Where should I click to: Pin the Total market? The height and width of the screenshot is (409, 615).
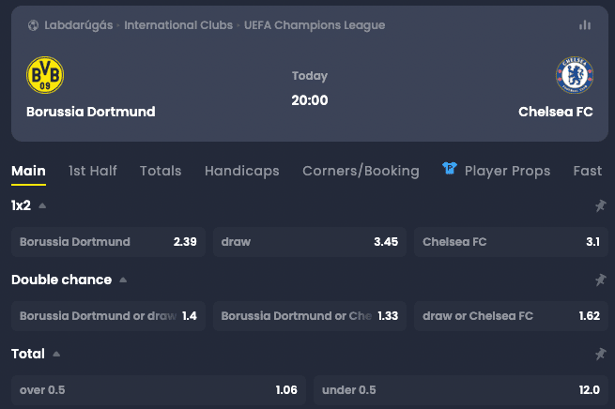pos(600,354)
